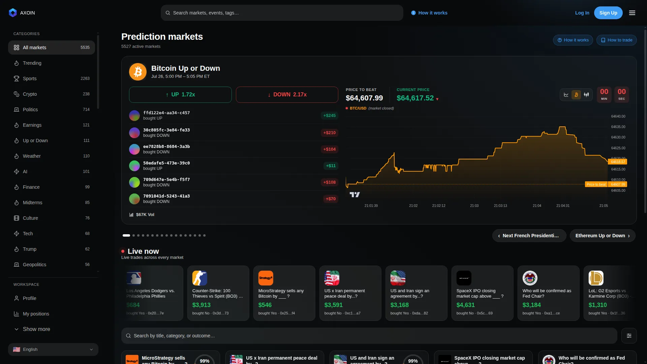Click the Tech lightning icon

coord(17,234)
